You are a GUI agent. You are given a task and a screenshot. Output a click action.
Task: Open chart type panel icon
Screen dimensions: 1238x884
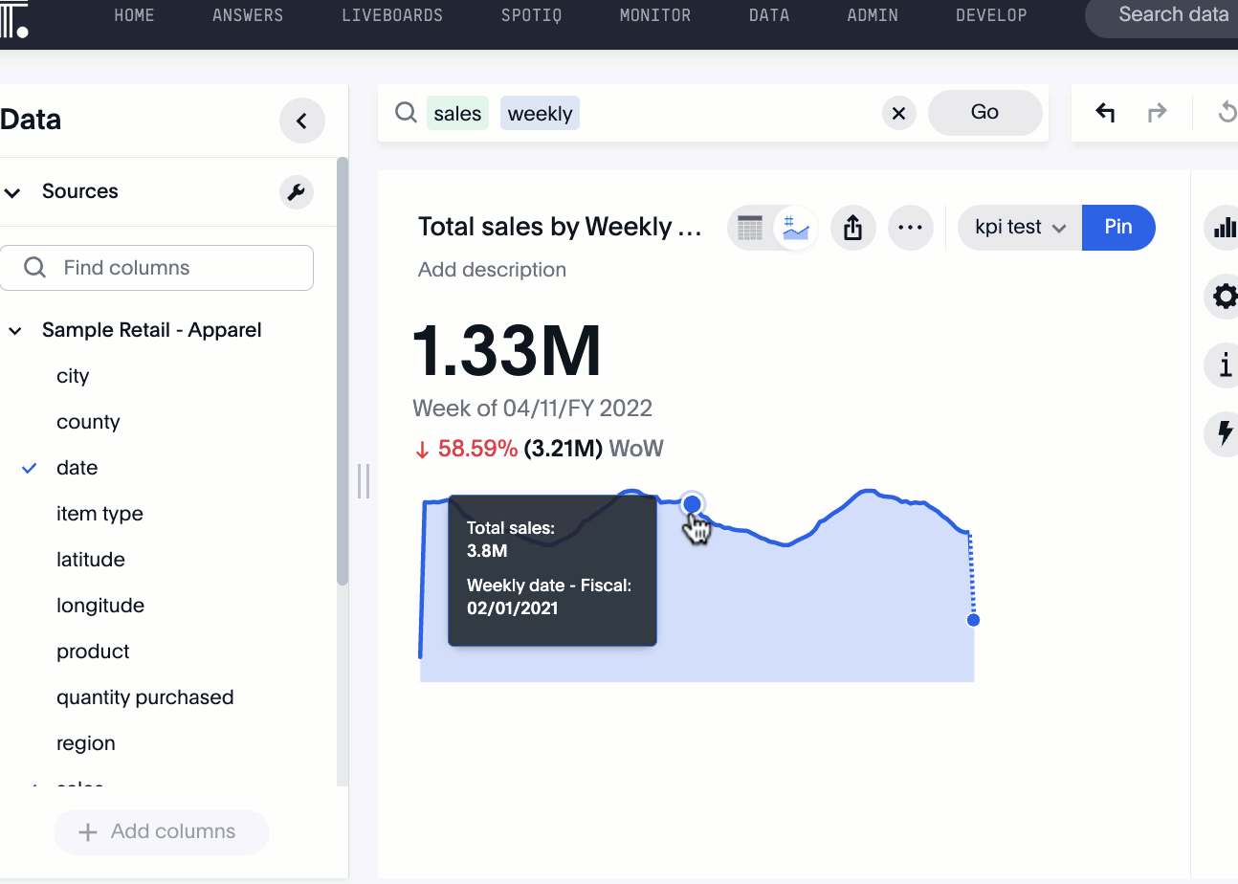(1224, 228)
